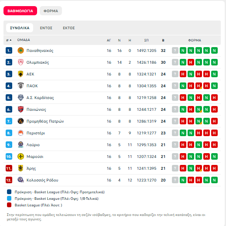226x226 pixels.
Task: Click the Α.Σ. Καρδίτσας team name
Action: (x=40, y=98)
